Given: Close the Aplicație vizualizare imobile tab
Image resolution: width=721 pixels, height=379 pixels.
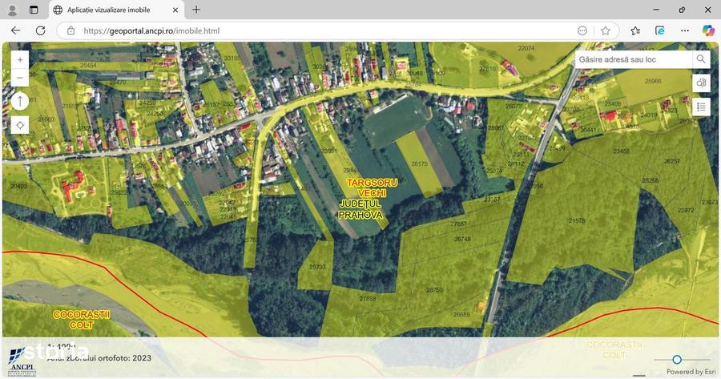Looking at the screenshot, I should click(x=175, y=10).
